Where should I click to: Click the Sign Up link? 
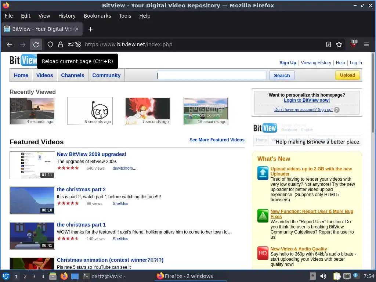(288, 62)
